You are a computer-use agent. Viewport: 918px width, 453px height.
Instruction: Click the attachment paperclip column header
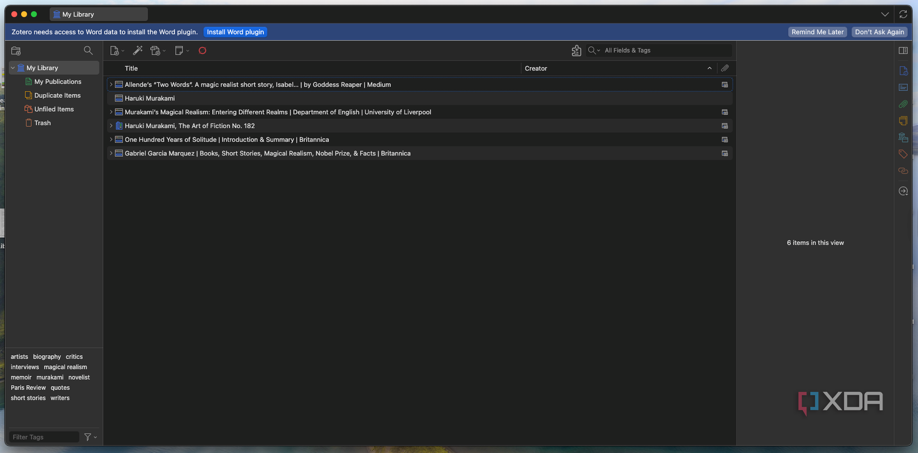(724, 68)
